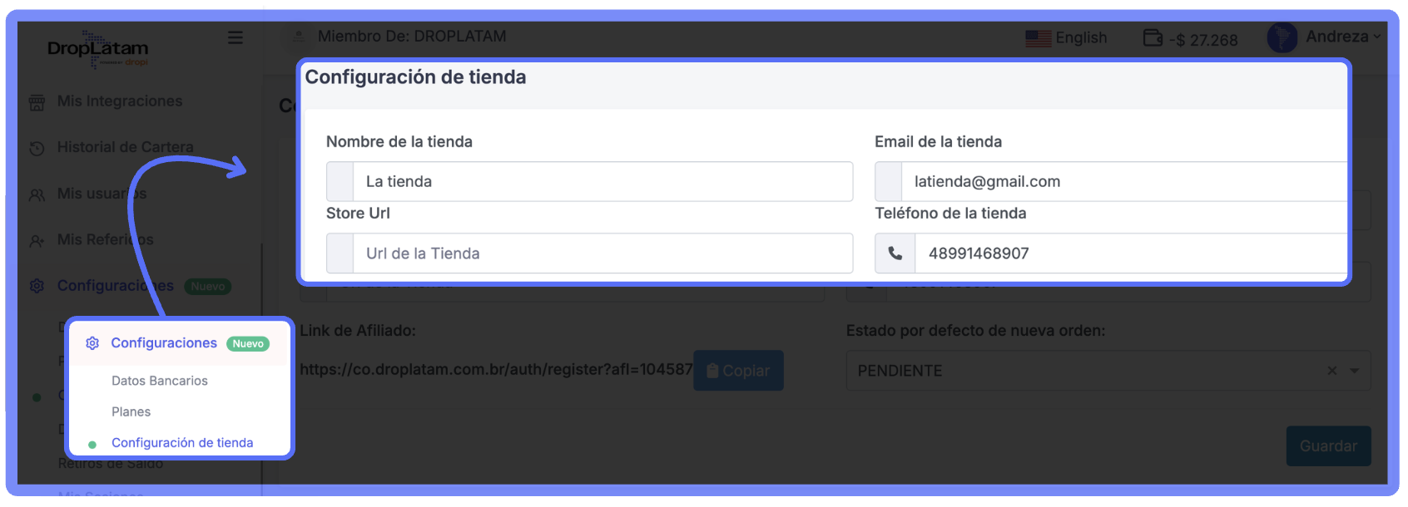Switch language via the English flag selector
The width and height of the screenshot is (1408, 507).
click(x=1066, y=38)
